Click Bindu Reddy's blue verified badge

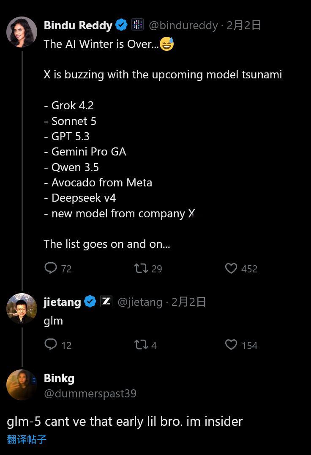[121, 25]
